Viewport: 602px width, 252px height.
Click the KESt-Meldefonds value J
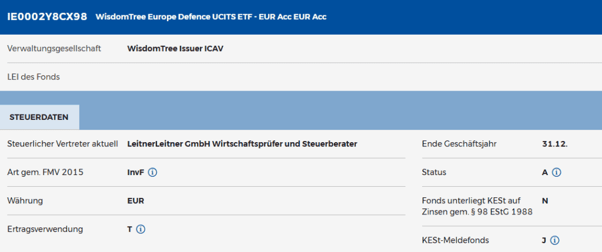[544, 240]
